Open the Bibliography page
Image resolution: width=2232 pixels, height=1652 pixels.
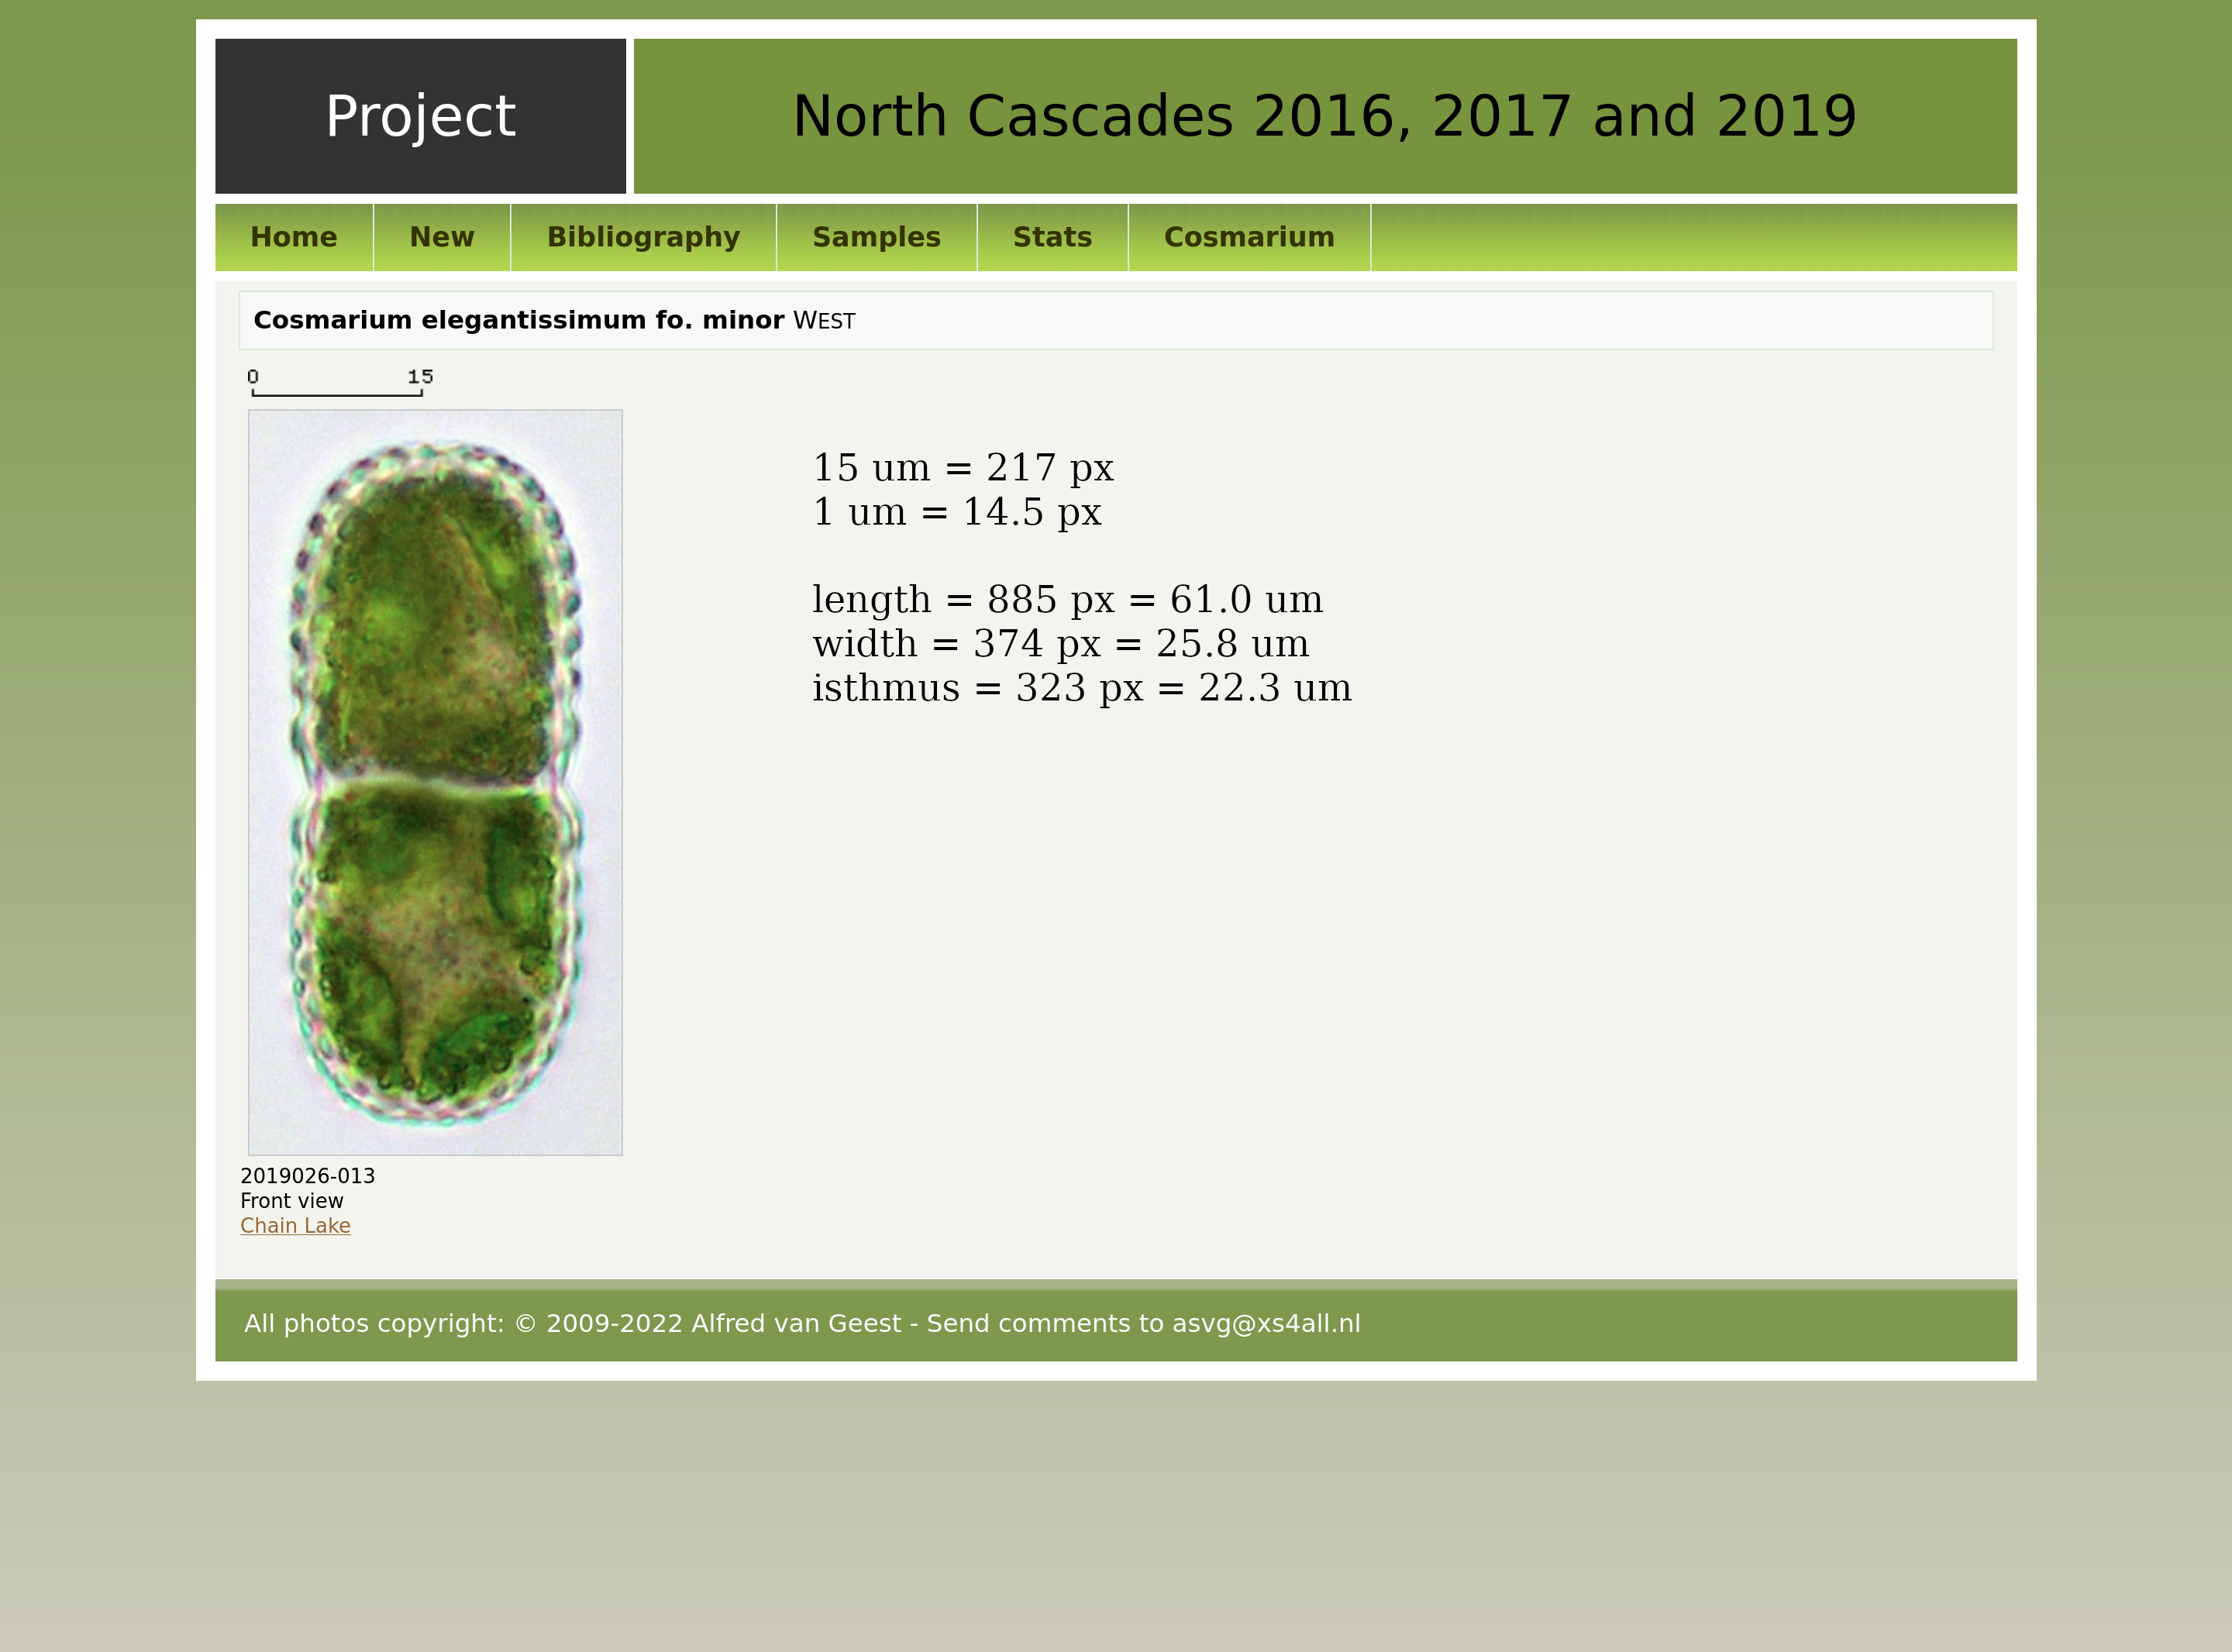point(643,237)
